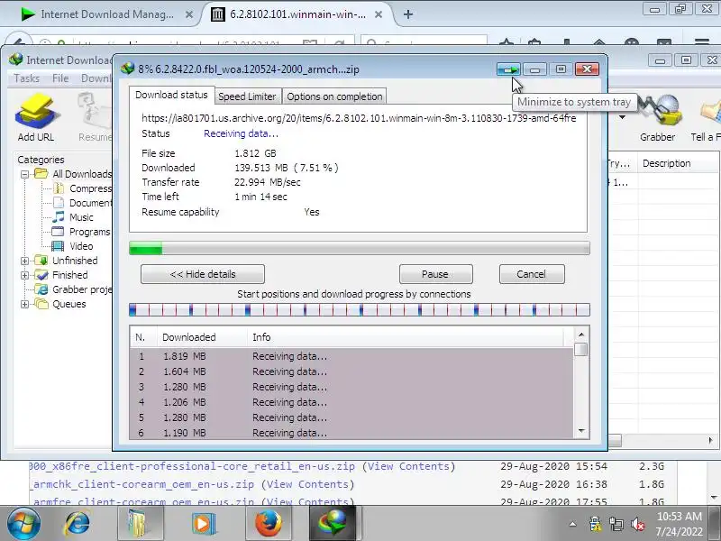The image size is (721, 541).
Task: Click the download URL text
Action: click(359, 118)
